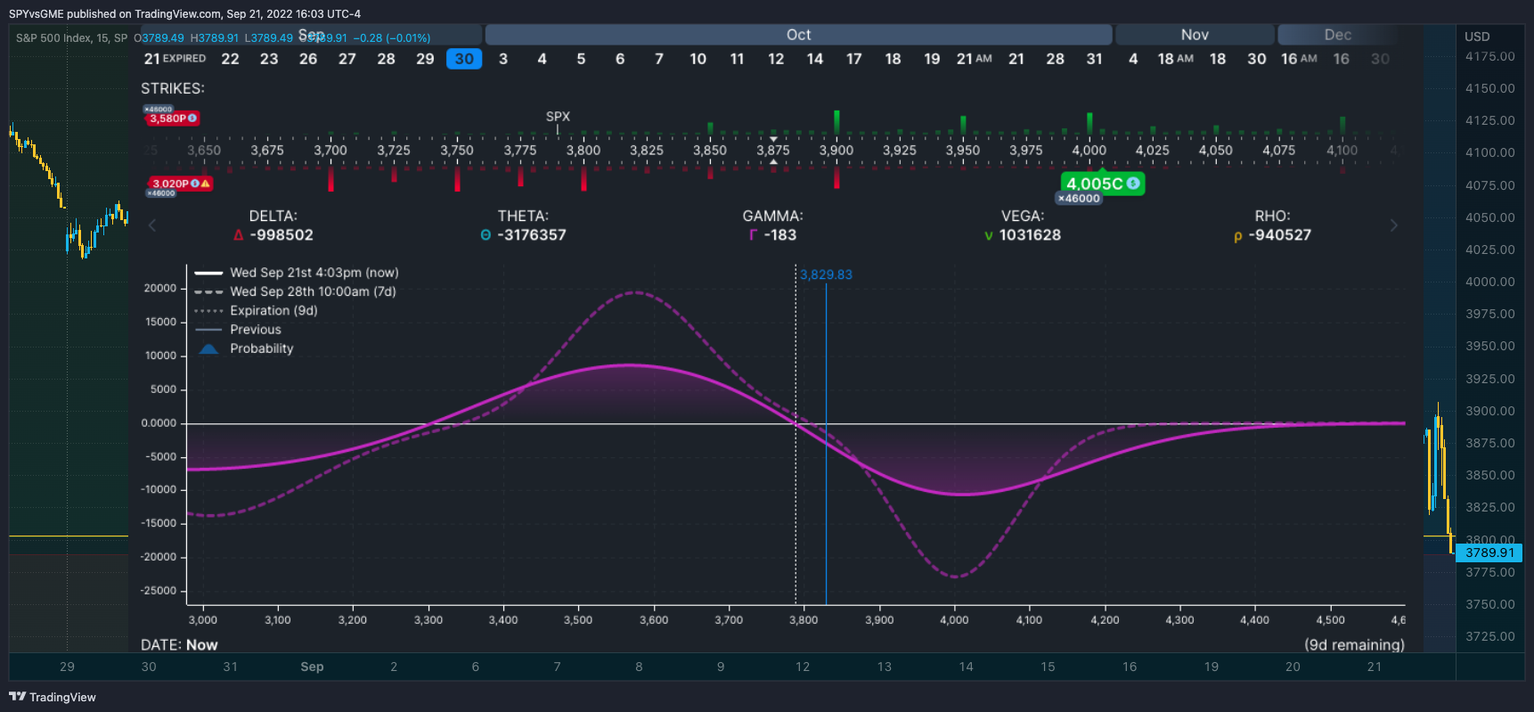Click the 3,580P put leg handle
Image resolution: width=1534 pixels, height=712 pixels.
pos(172,118)
